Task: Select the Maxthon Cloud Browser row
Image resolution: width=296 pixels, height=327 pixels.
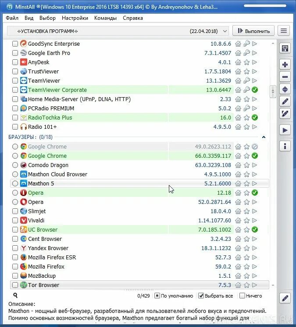Action: [x=139, y=174]
